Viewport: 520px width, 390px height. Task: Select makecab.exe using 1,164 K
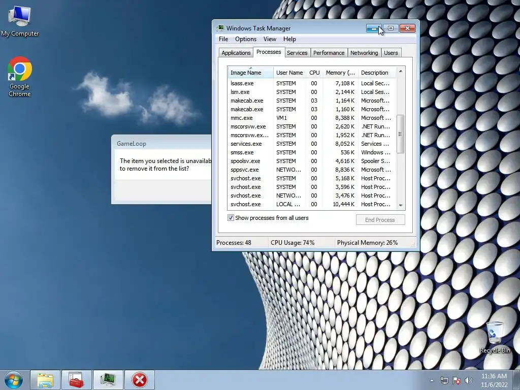(x=312, y=101)
